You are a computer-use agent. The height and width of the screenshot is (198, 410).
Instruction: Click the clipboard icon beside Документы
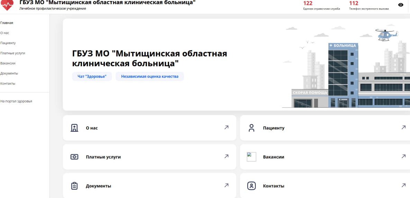coord(74,186)
